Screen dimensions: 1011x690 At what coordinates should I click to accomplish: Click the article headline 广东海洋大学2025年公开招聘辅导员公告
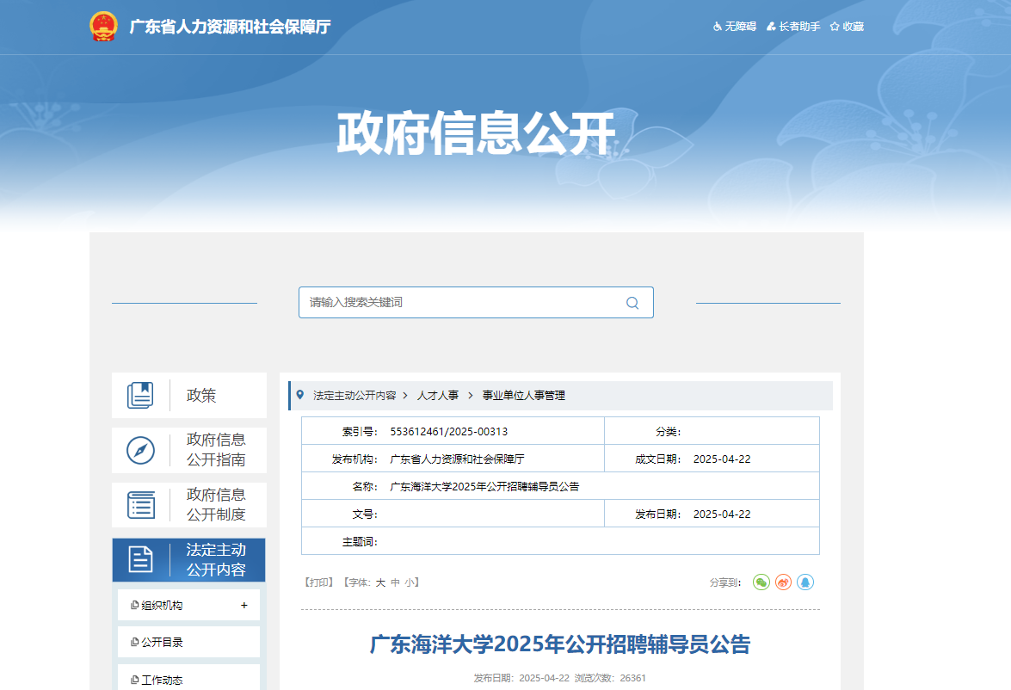(560, 644)
